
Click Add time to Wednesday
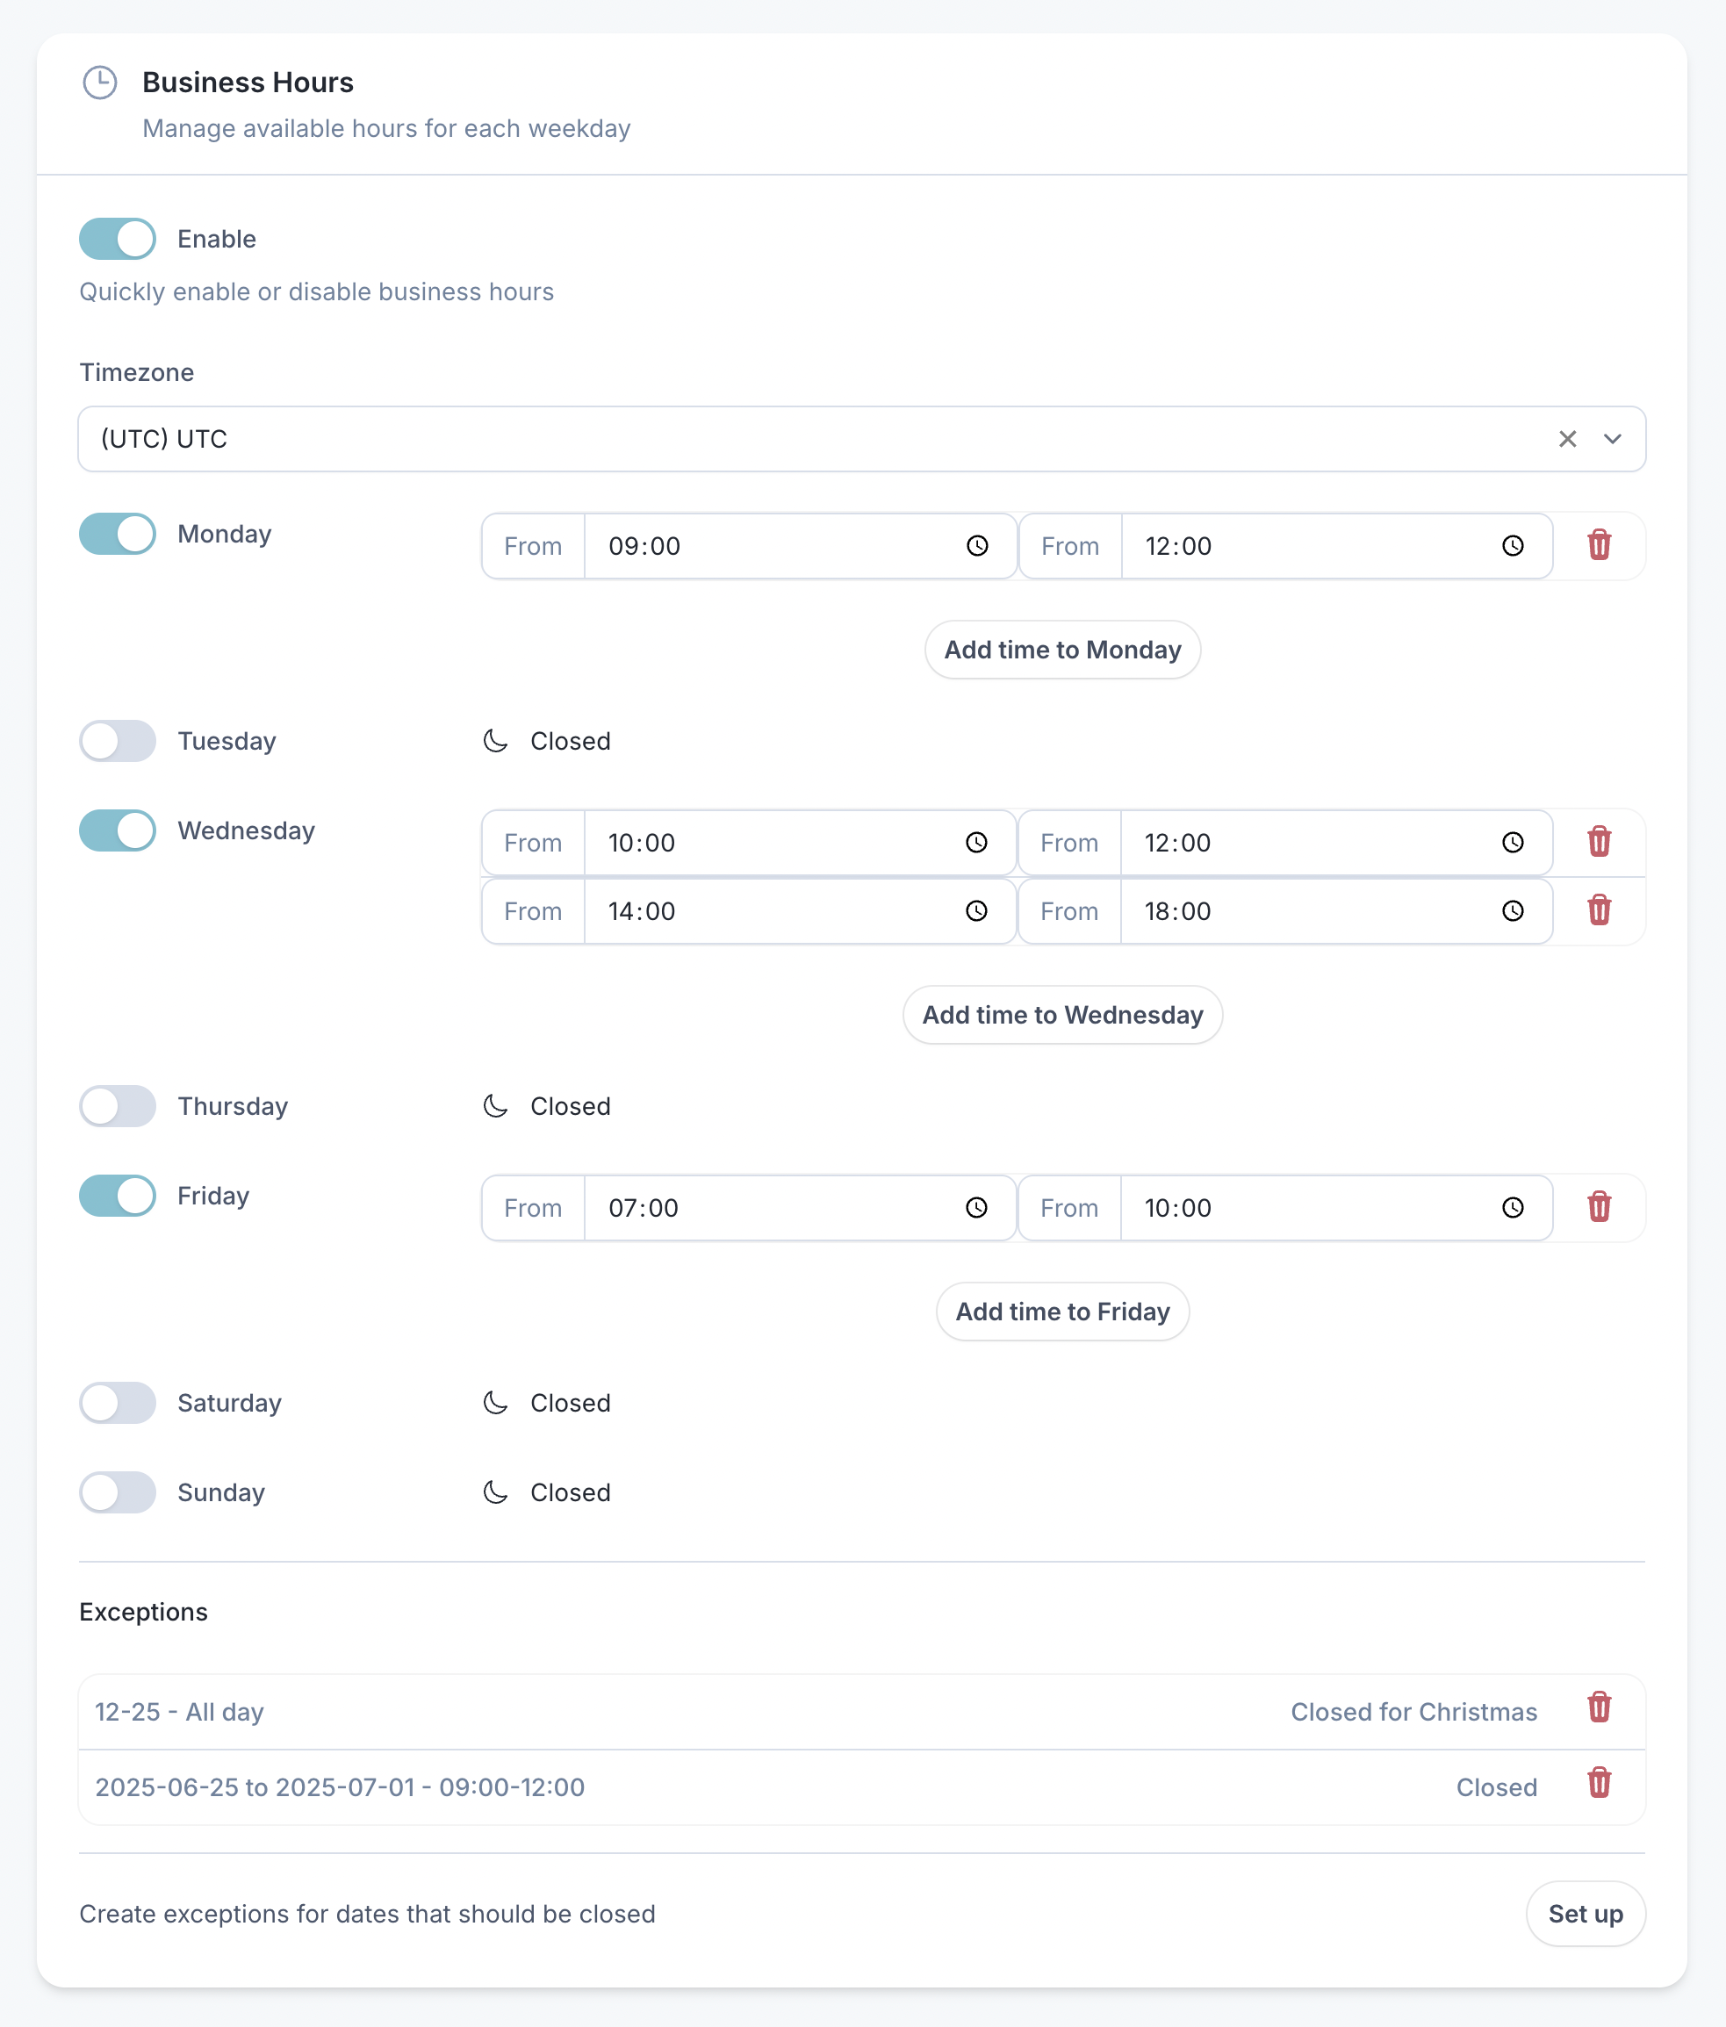(x=1061, y=1016)
